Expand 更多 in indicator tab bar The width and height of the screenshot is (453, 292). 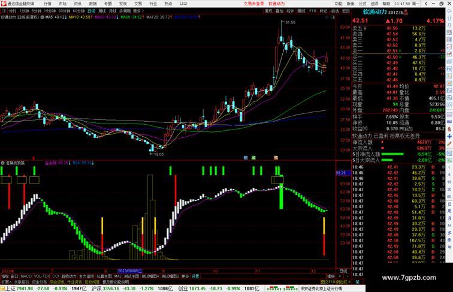click(185, 276)
